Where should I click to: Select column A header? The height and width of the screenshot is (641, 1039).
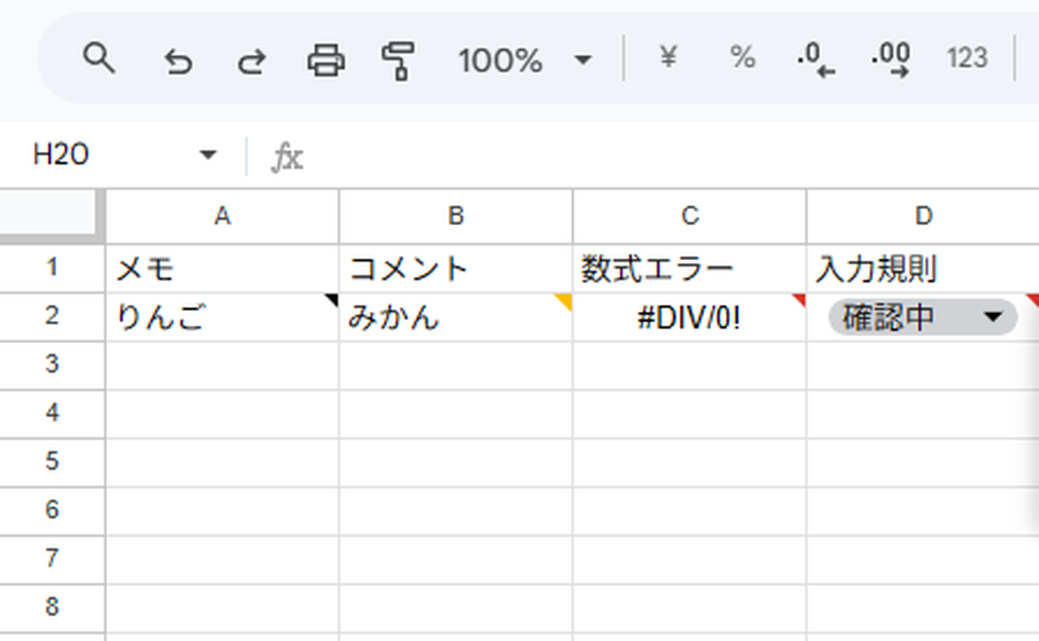tap(222, 216)
